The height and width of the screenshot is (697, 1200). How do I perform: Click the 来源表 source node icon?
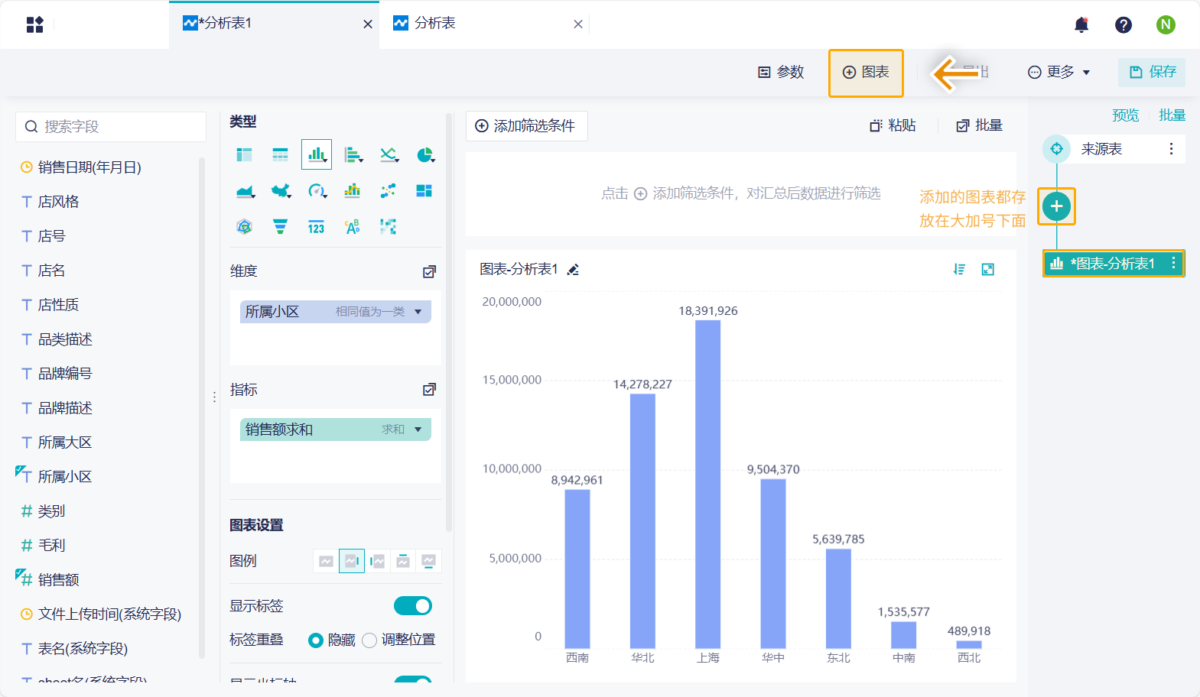[x=1056, y=149]
